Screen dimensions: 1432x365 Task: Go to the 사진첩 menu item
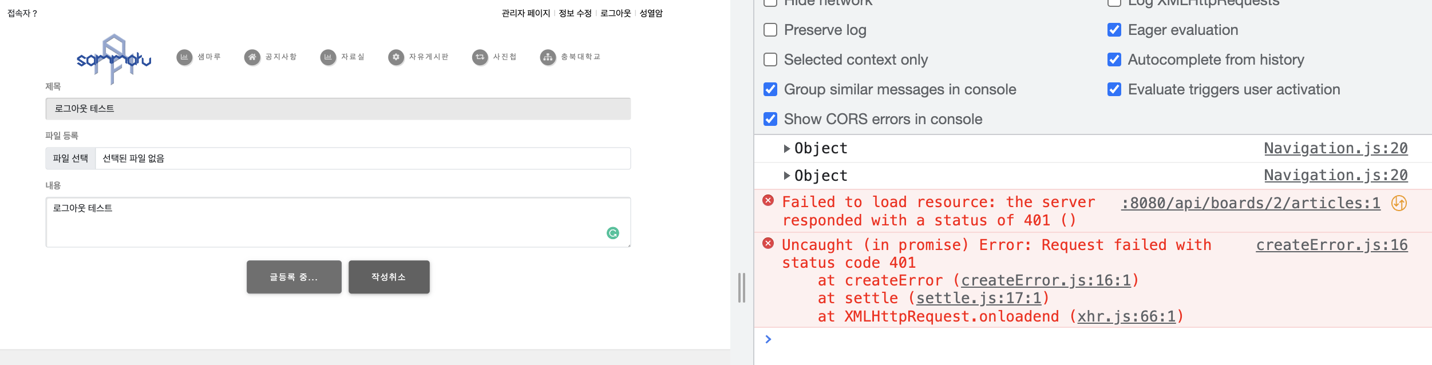click(505, 57)
